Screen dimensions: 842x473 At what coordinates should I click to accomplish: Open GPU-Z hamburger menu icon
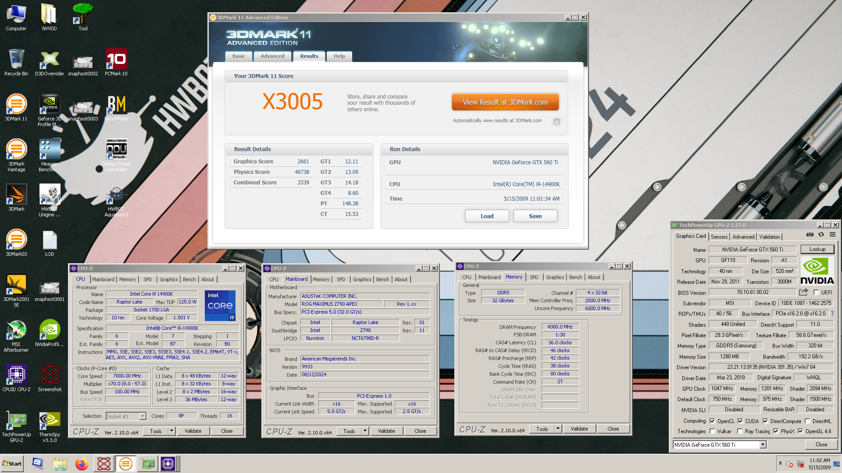click(832, 235)
